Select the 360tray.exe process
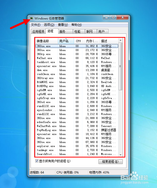This screenshot has width=157, height=188. [x=77, y=78]
